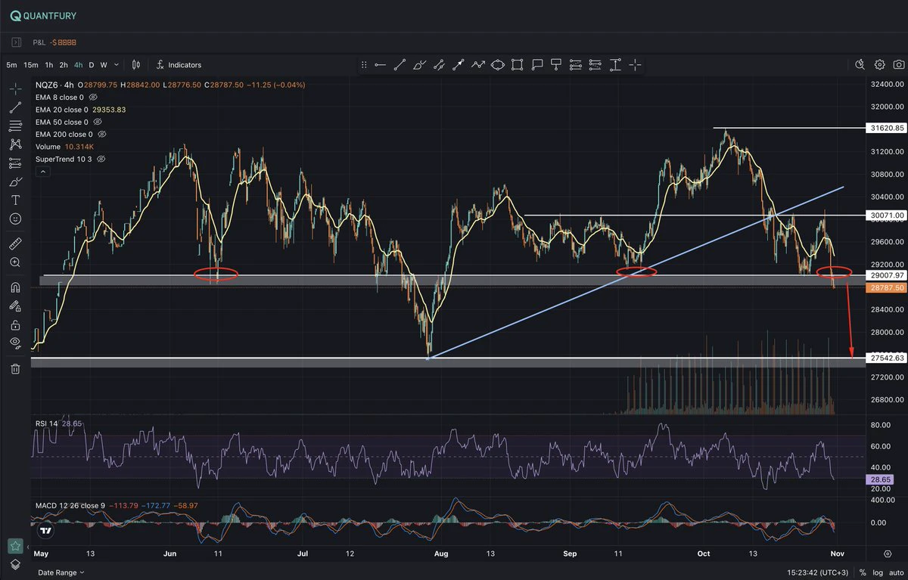The height and width of the screenshot is (580, 908).
Task: Toggle EMA 8 visibility eye
Action: pos(93,98)
